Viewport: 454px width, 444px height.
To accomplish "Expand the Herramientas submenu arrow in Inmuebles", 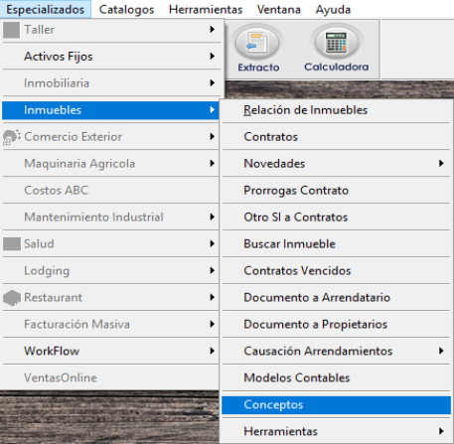I will [441, 431].
